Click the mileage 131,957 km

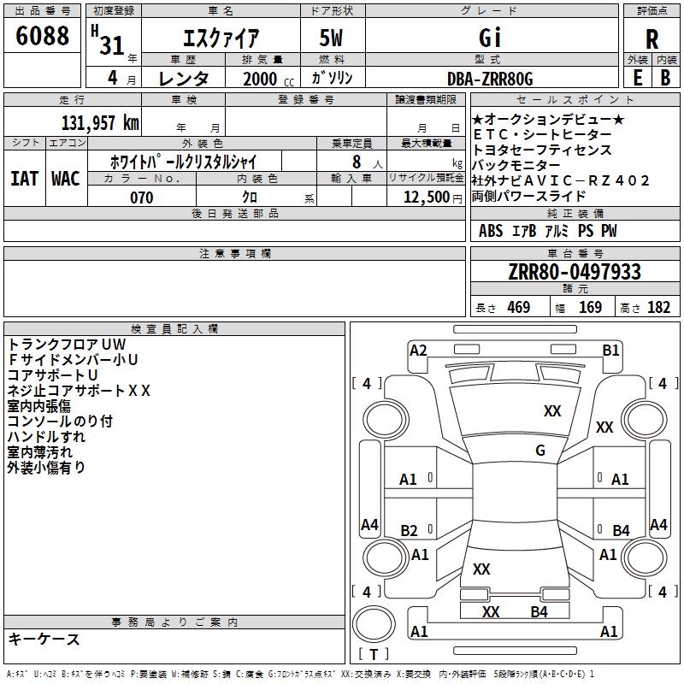[100, 123]
